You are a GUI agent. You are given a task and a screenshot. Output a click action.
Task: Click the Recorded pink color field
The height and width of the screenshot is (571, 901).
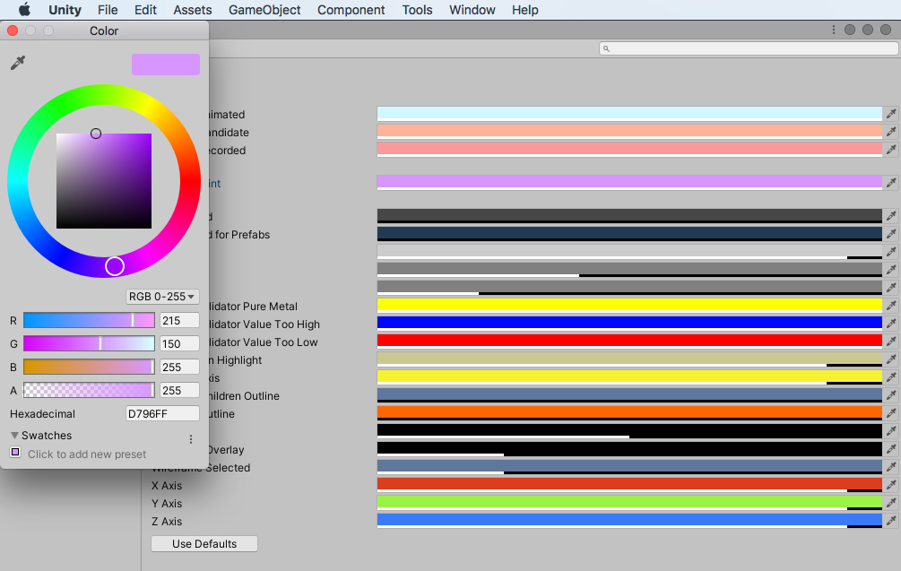(x=629, y=150)
